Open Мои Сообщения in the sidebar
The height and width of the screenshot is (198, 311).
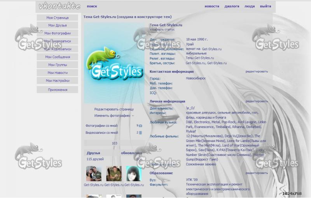tap(57, 57)
